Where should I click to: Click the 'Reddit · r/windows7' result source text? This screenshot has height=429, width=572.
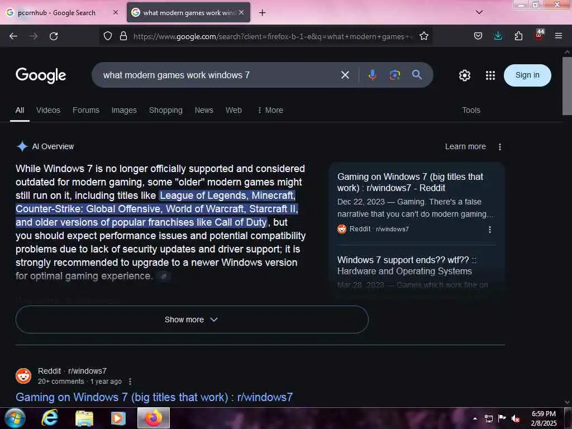72,371
